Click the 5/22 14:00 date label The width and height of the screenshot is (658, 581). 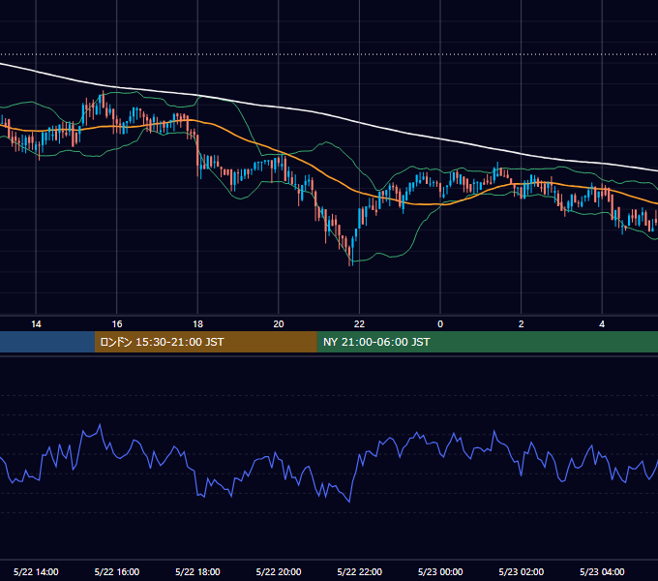36,571
